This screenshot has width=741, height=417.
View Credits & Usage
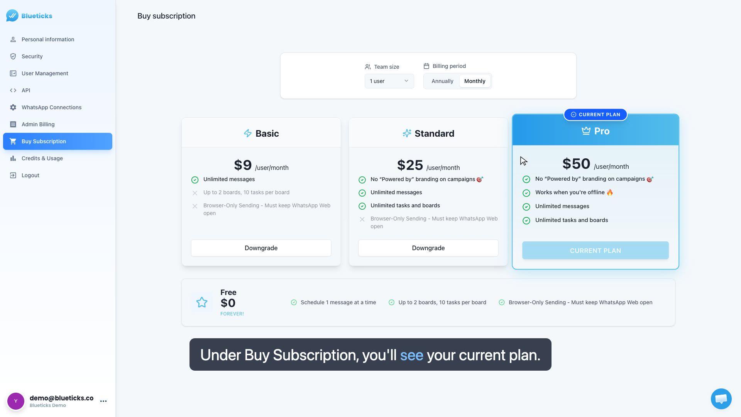pos(58,158)
